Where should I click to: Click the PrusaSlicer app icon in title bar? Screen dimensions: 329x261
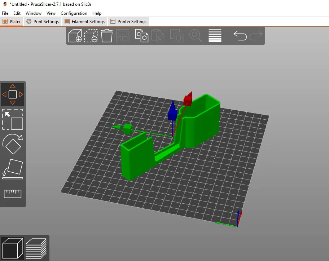[5, 4]
